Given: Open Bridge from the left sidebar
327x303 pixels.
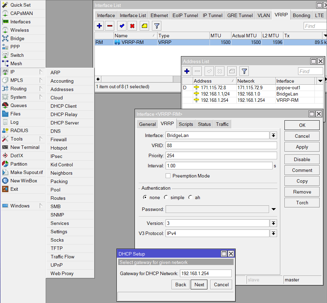Looking at the screenshot, I should (x=17, y=38).
